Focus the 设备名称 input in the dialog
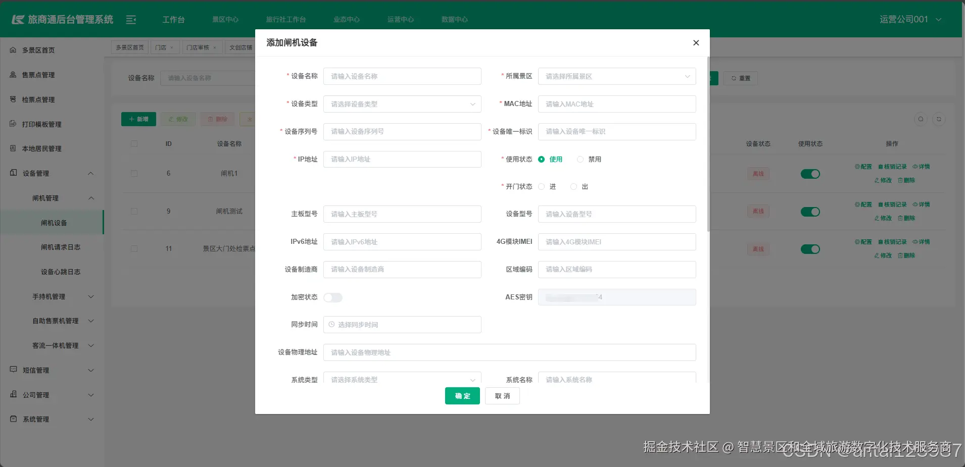 [402, 76]
